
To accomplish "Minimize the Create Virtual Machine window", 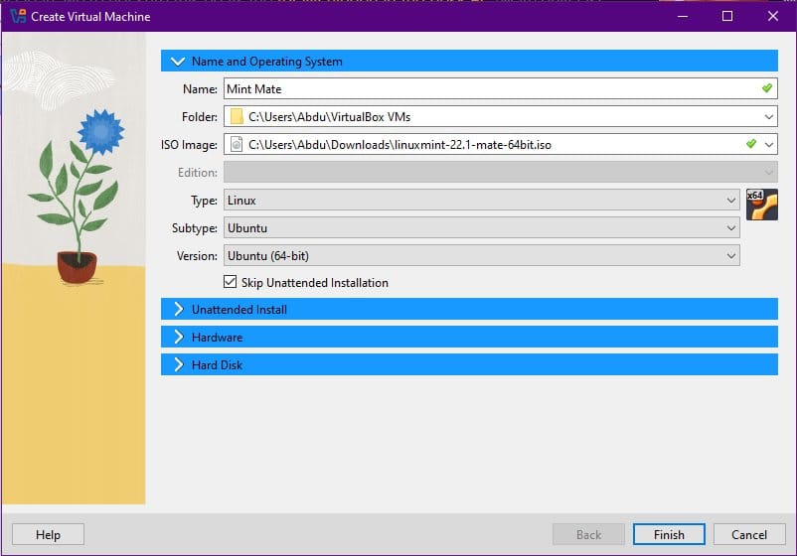I will click(x=683, y=16).
